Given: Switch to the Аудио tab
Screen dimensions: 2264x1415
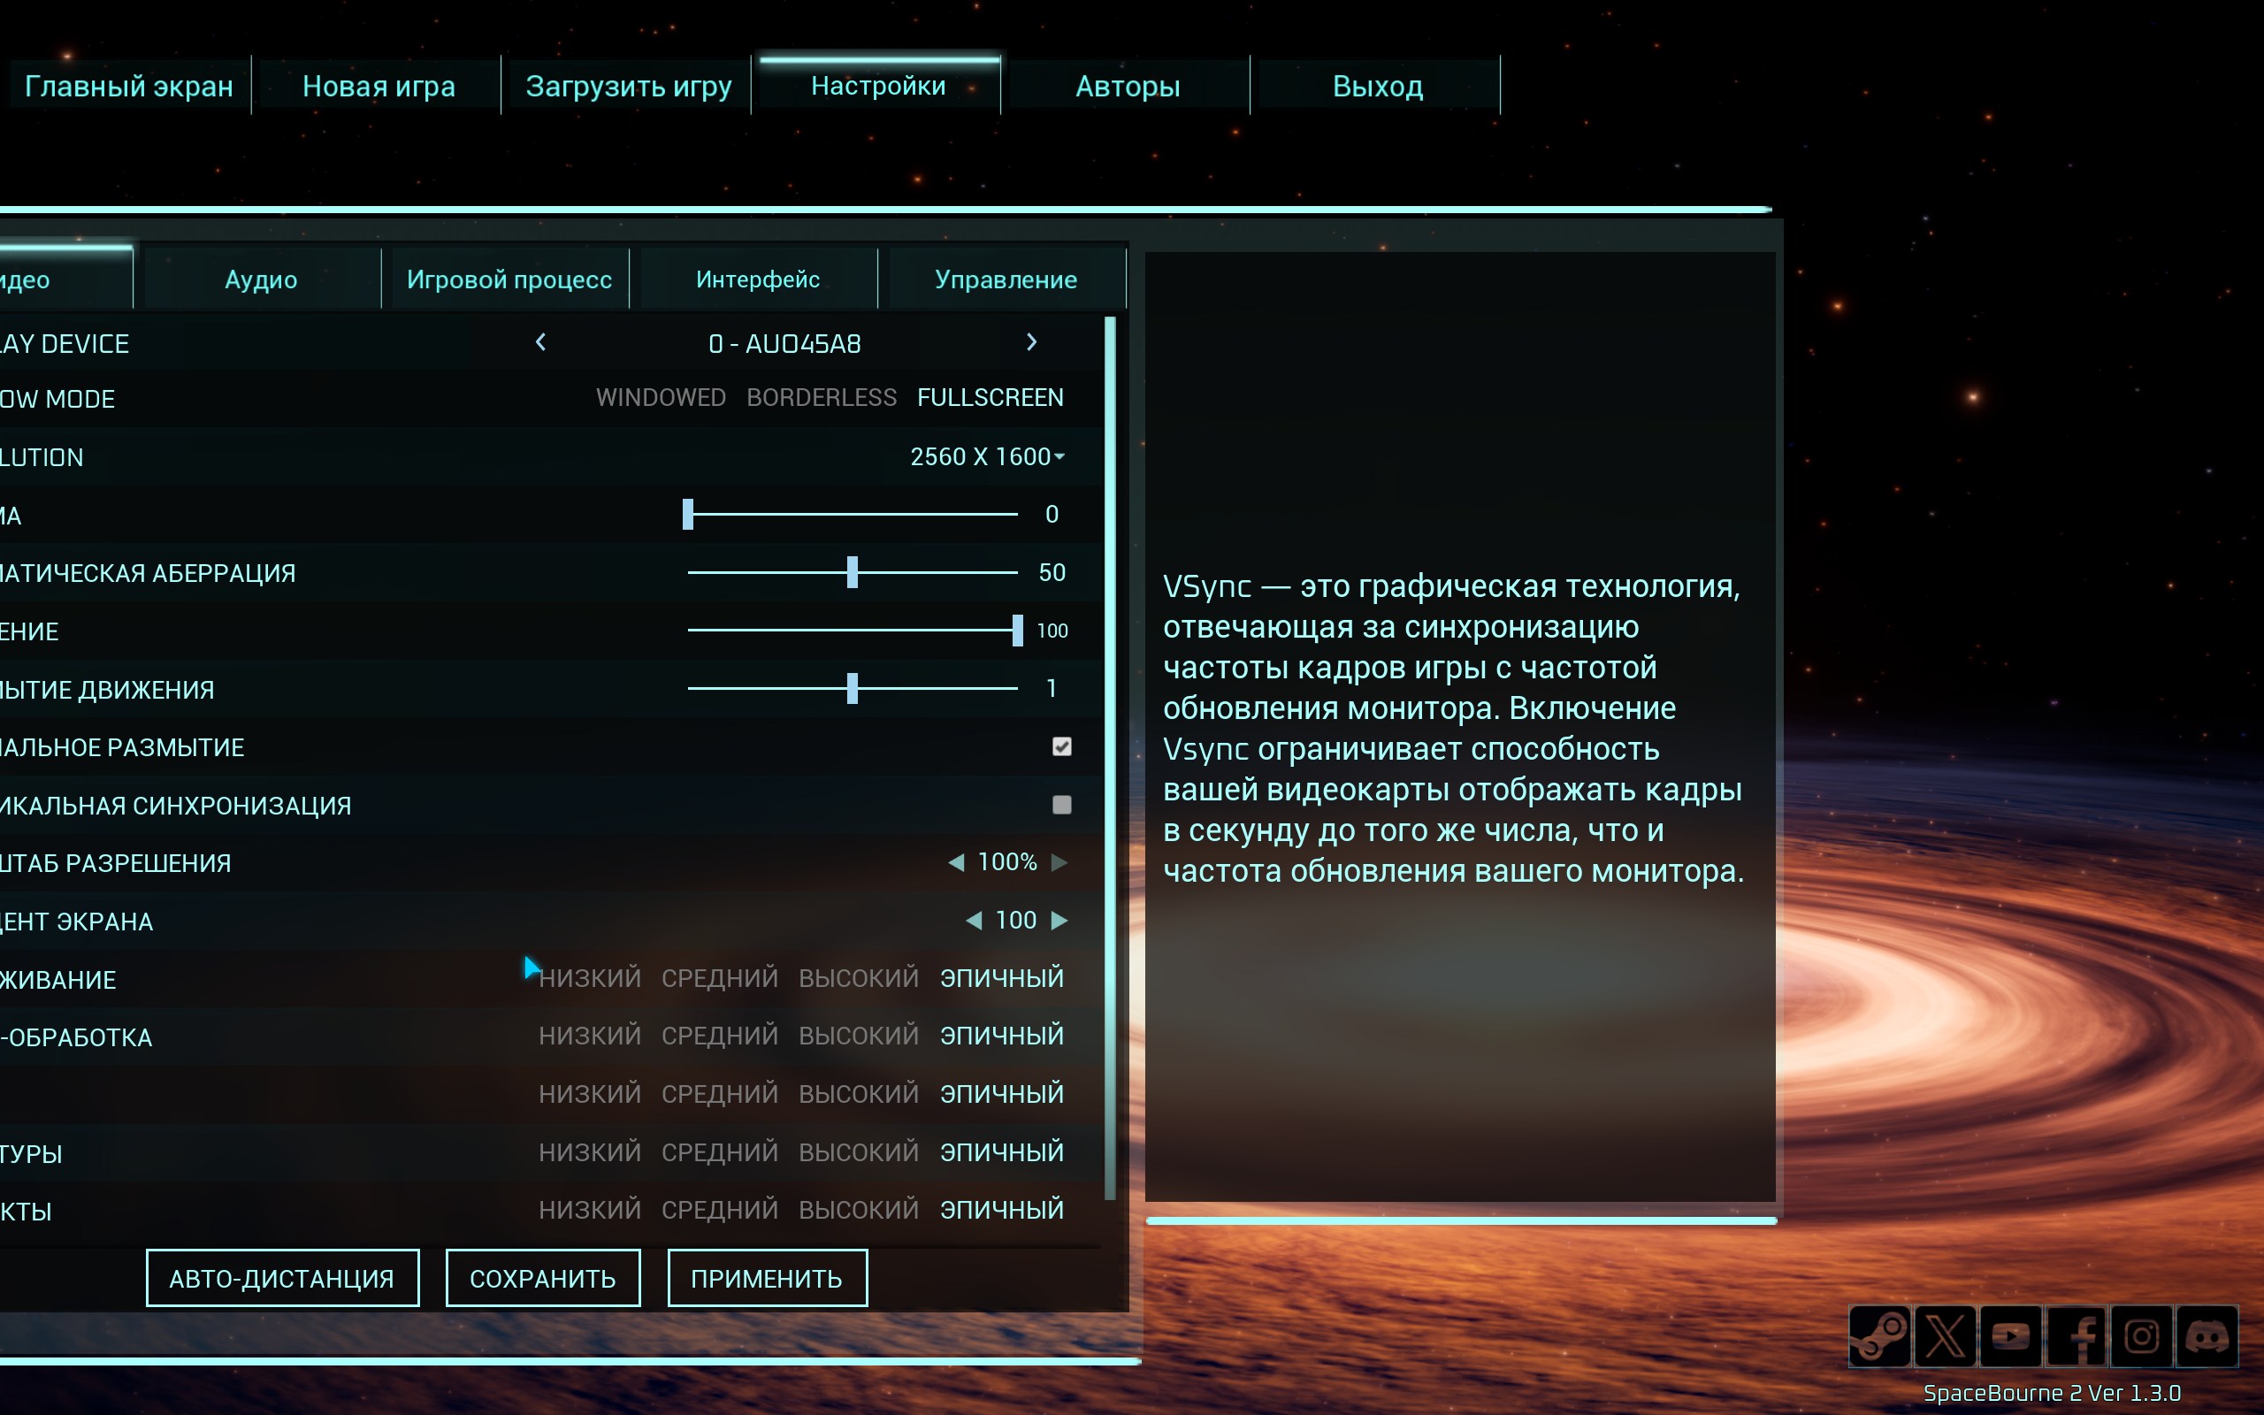Looking at the screenshot, I should pos(261,279).
